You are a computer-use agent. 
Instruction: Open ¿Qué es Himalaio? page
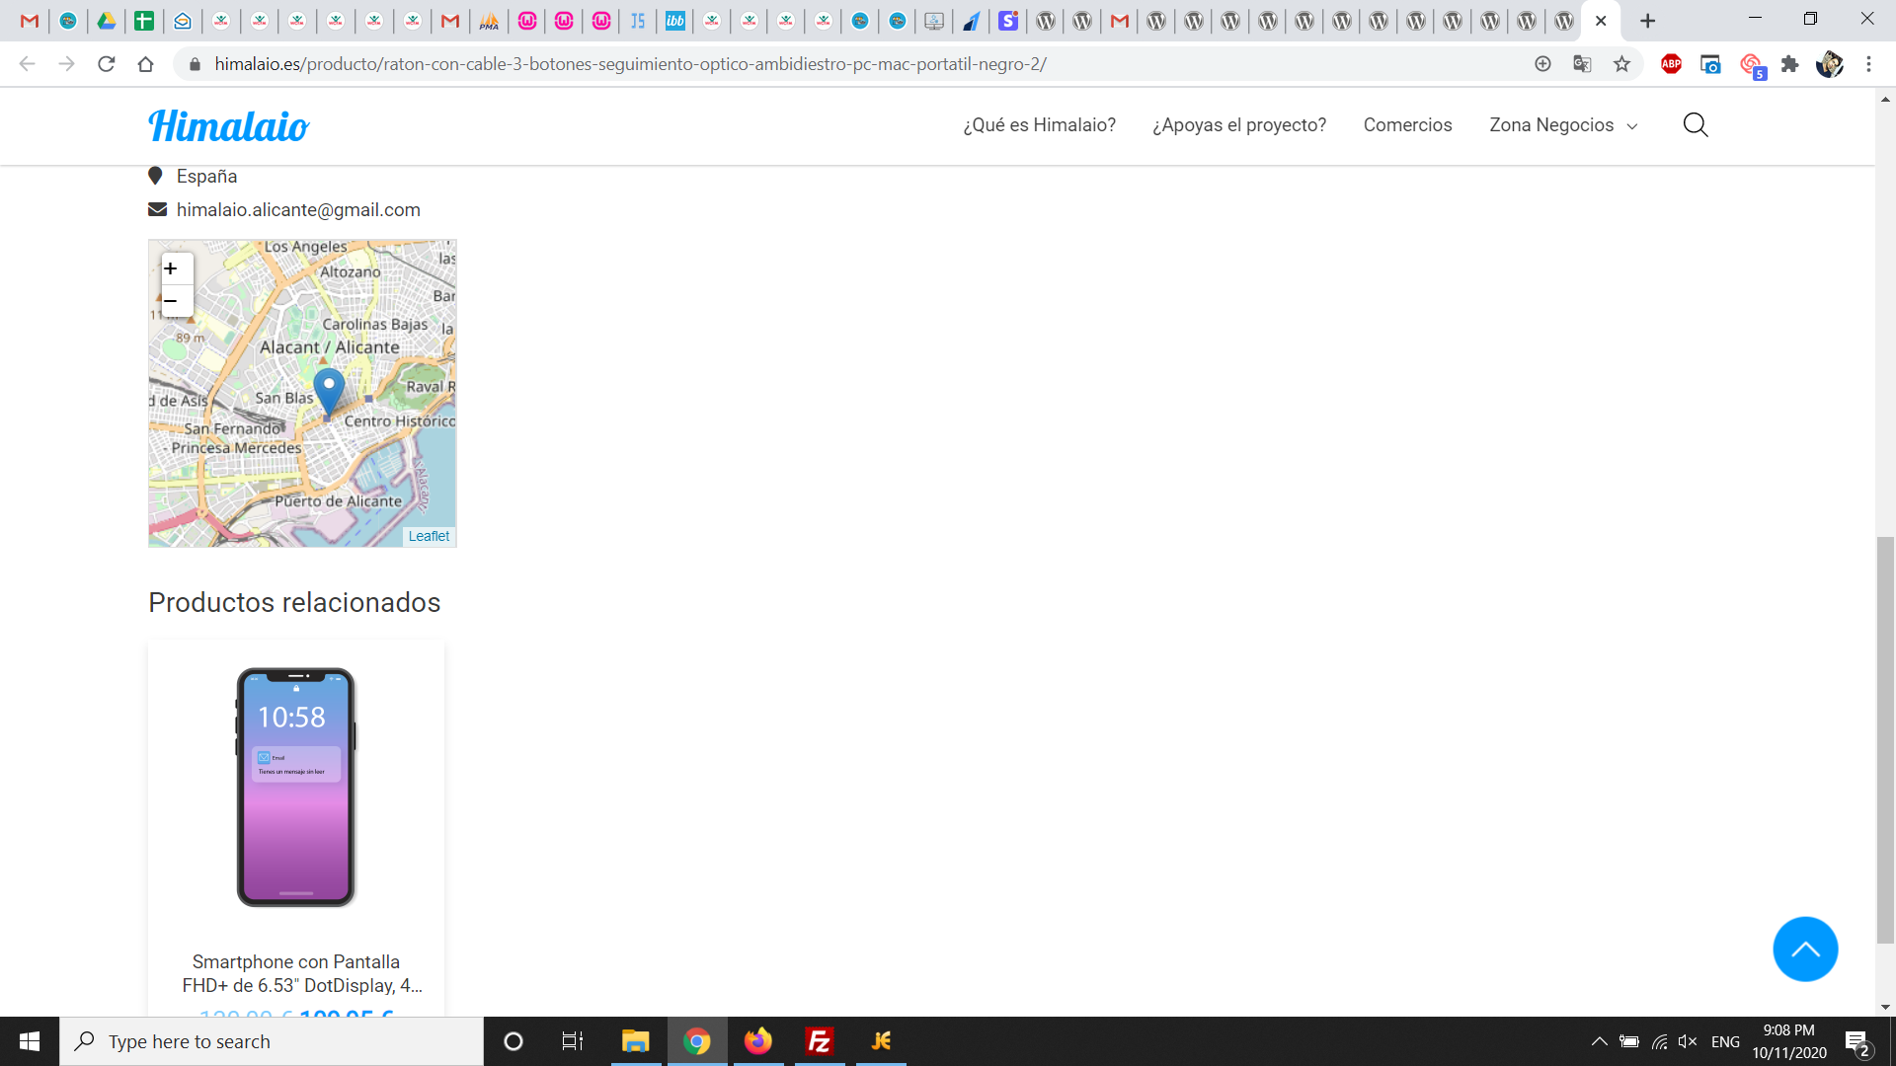pyautogui.click(x=1039, y=125)
